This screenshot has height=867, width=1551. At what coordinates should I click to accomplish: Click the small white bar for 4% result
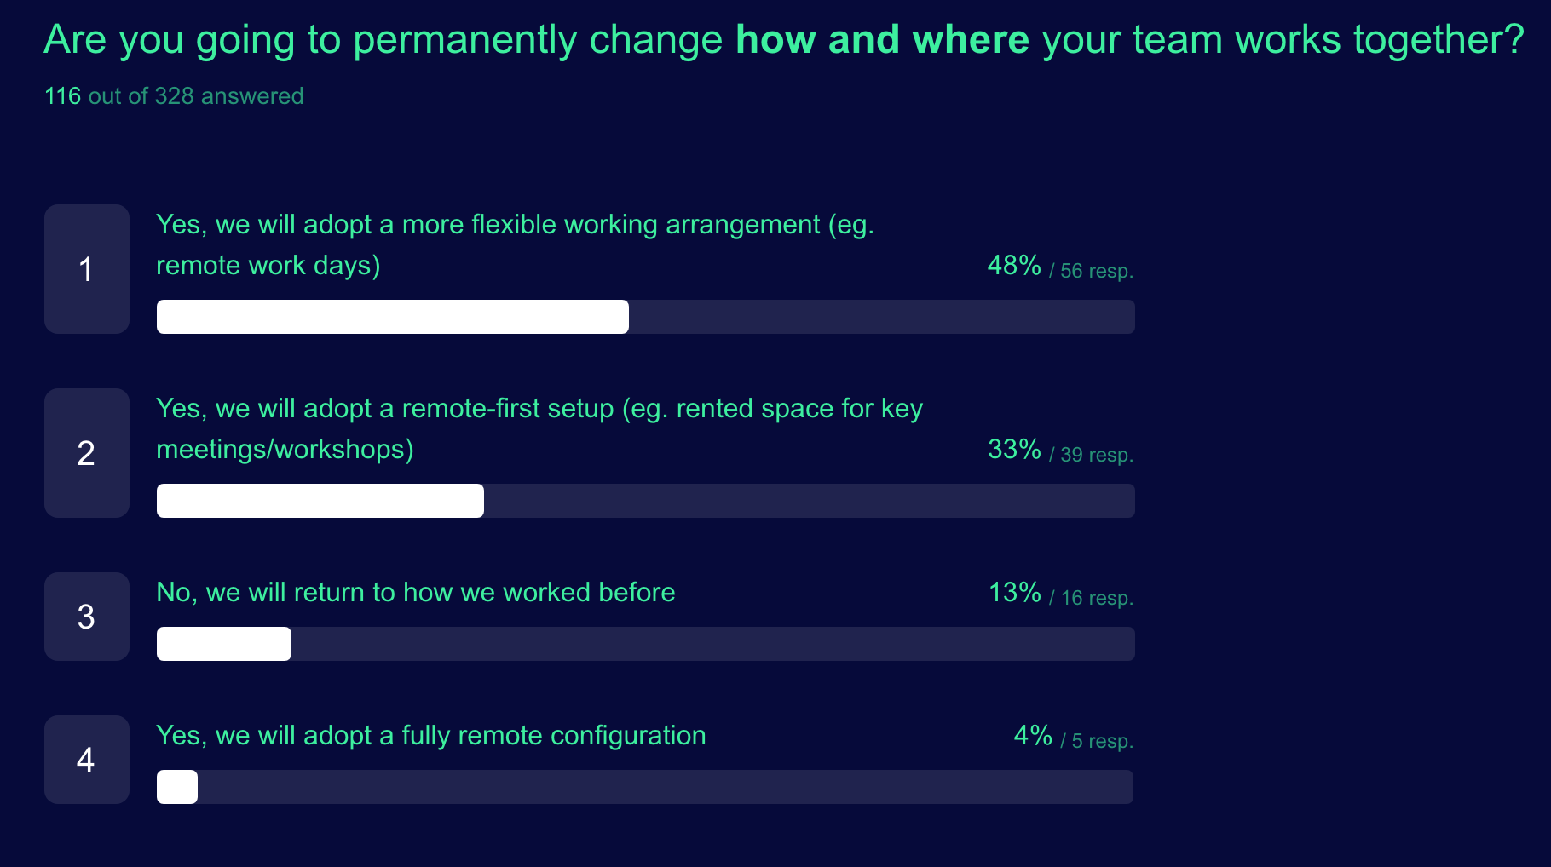click(177, 787)
